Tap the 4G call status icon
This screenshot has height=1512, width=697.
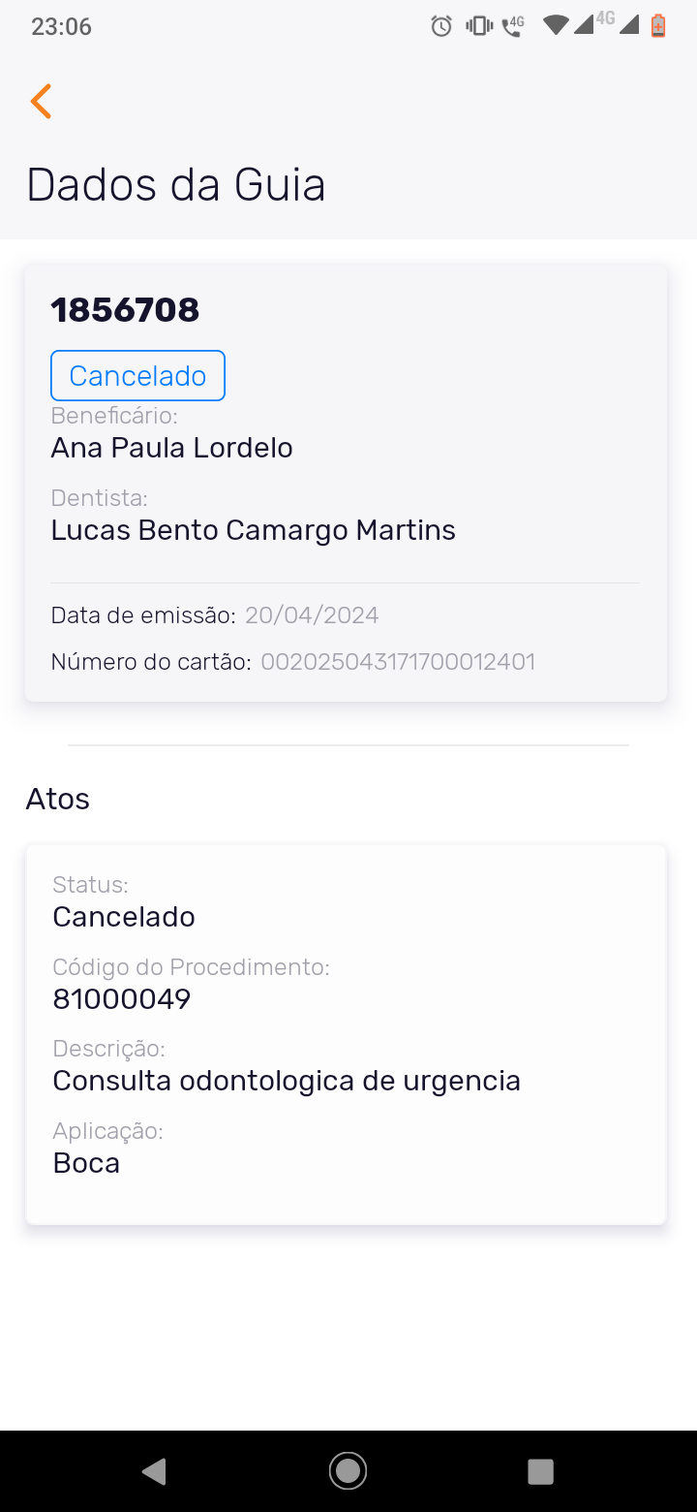click(x=512, y=26)
